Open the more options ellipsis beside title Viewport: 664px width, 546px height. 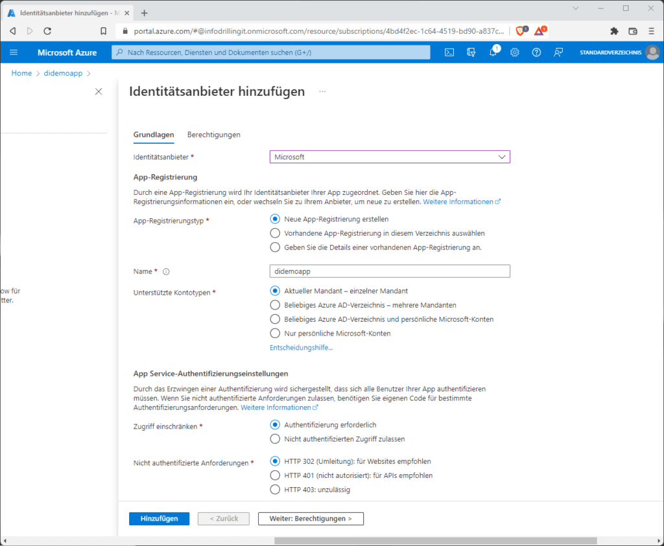tap(322, 91)
